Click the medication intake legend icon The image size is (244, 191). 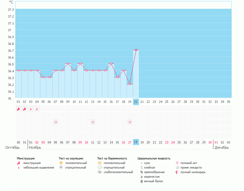[177, 167]
